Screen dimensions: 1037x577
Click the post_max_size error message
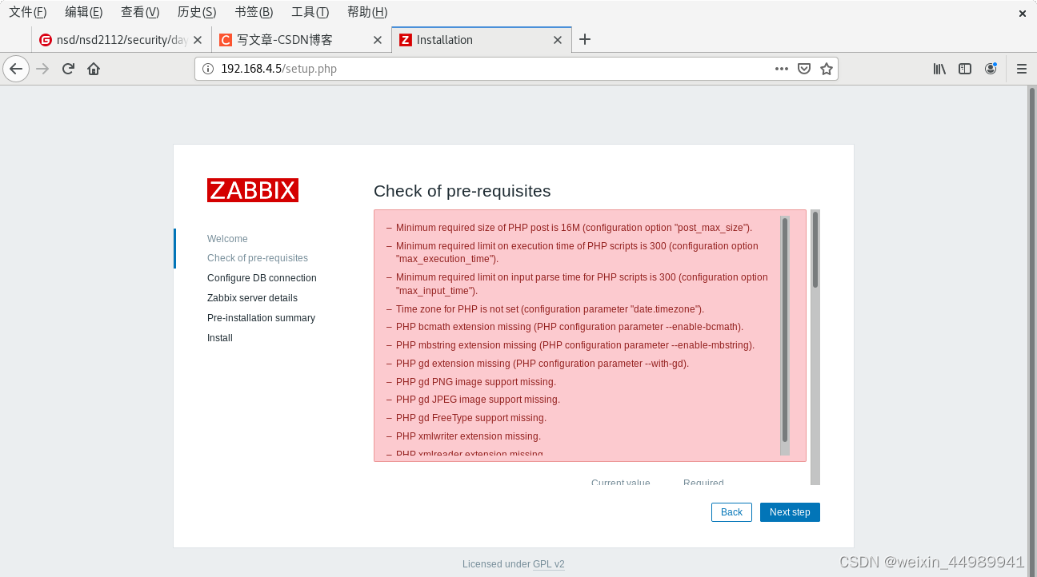coord(575,228)
